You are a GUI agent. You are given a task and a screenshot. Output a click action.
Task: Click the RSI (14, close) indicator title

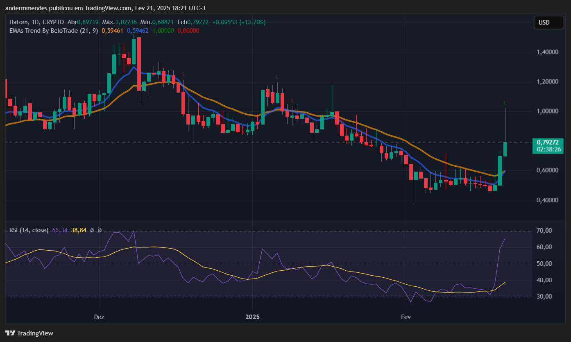(29, 230)
